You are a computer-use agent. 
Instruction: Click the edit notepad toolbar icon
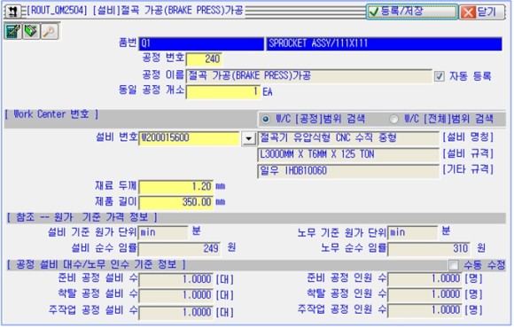(x=12, y=32)
